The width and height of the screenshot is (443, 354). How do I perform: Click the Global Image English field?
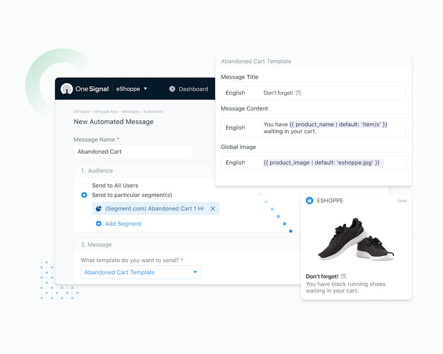tap(313, 163)
